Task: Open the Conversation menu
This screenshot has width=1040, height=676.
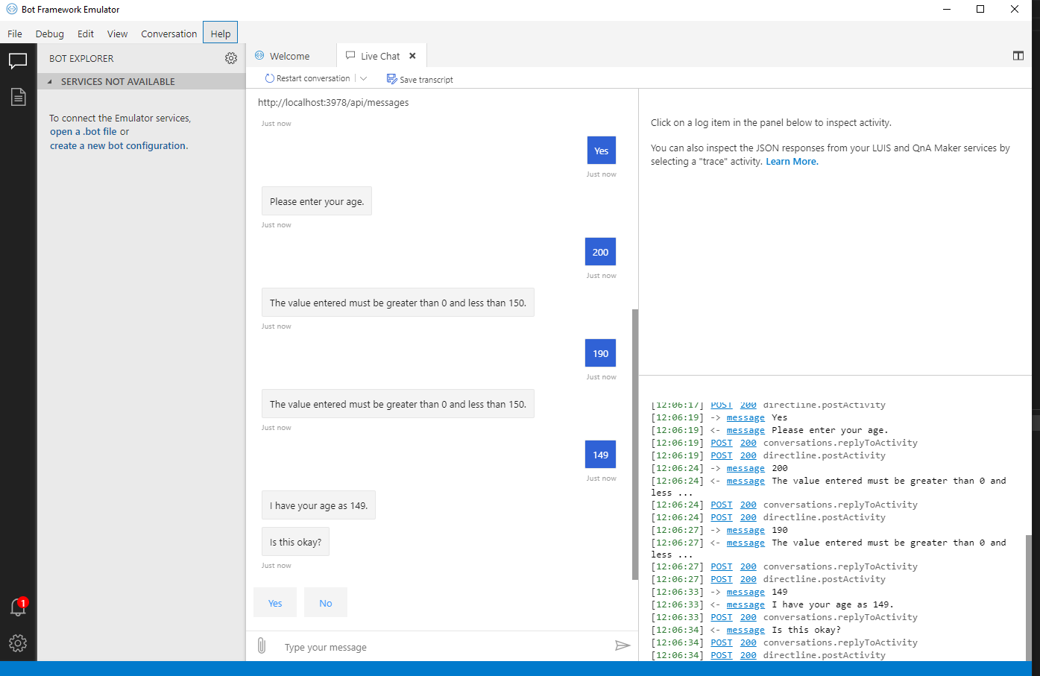Action: [x=168, y=34]
